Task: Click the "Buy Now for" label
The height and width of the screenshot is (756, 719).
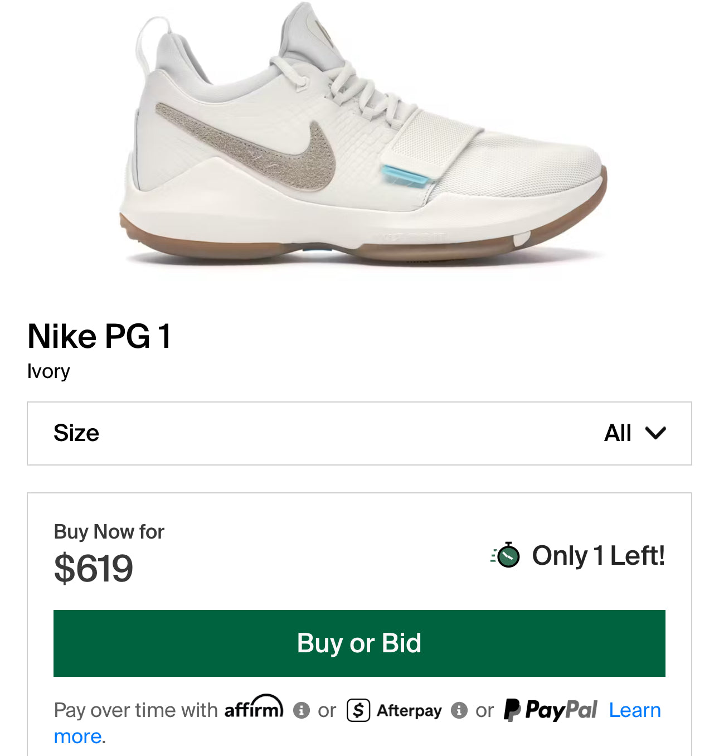Action: pos(109,532)
